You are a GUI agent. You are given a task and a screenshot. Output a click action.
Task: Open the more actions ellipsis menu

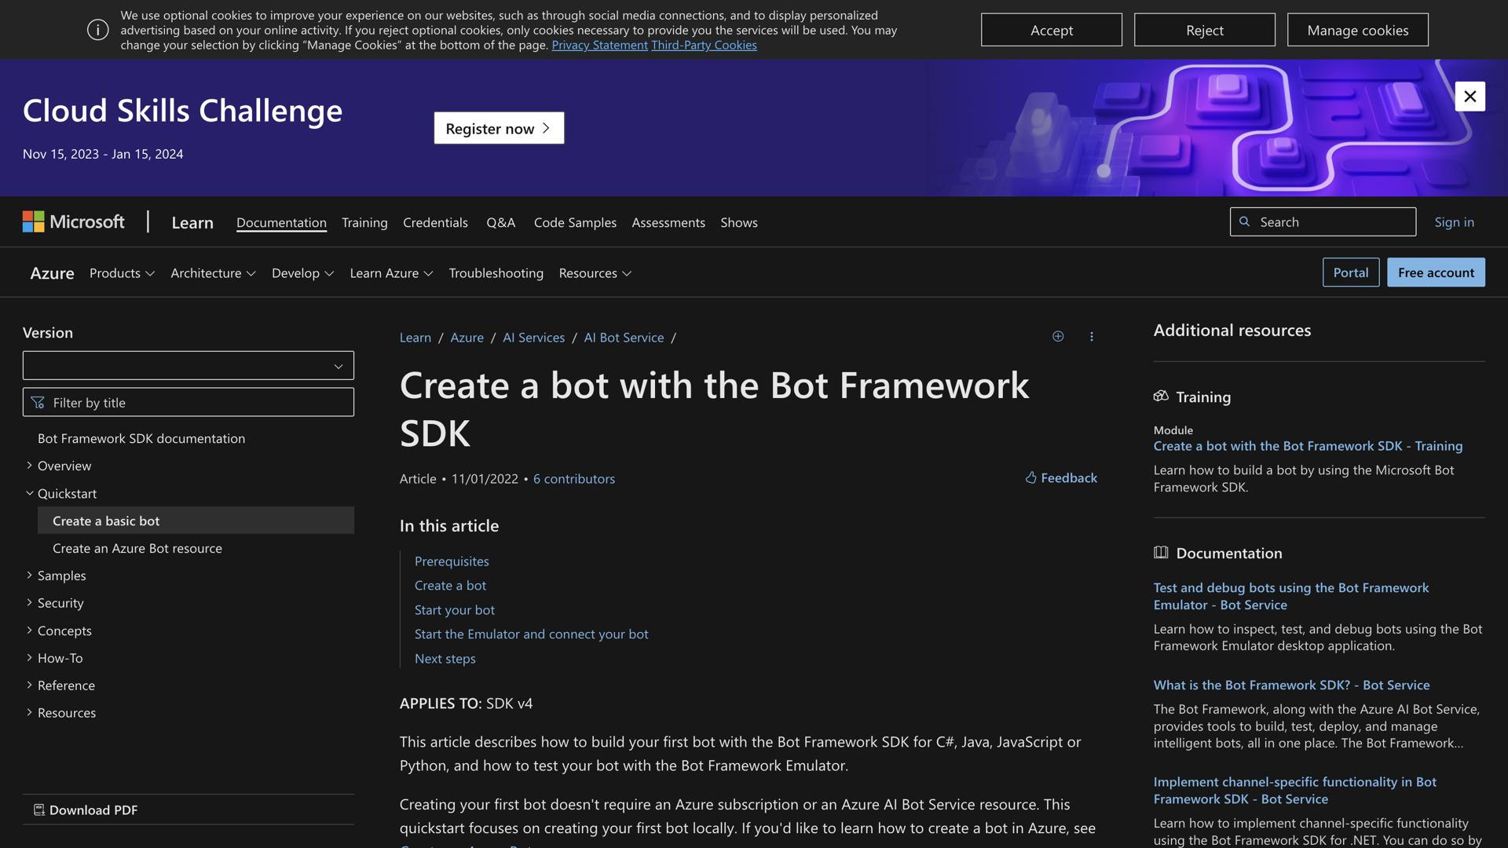[1092, 336]
